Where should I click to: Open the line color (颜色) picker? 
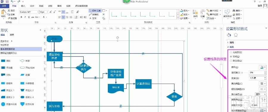(x=263, y=67)
